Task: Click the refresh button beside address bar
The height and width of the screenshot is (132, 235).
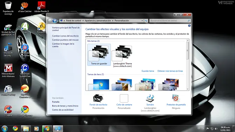Action: point(146,21)
